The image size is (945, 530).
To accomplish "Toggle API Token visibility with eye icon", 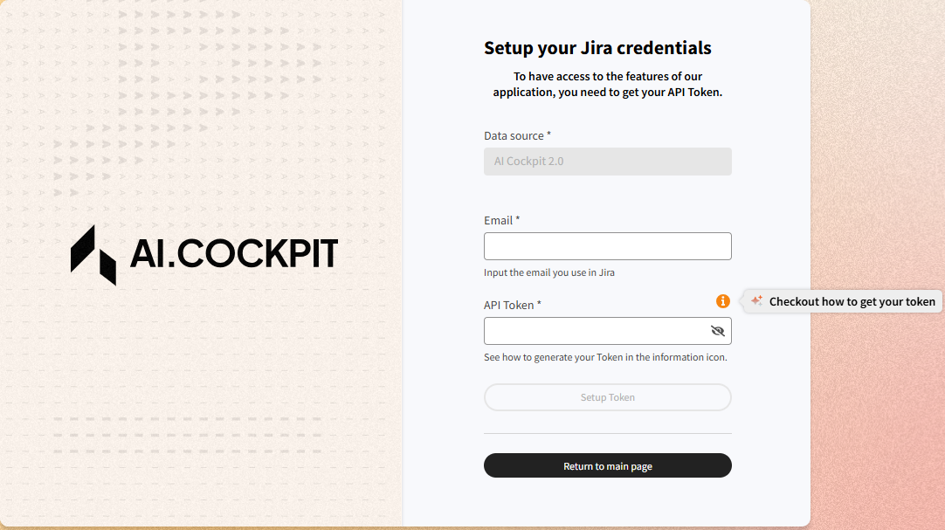I will (718, 331).
